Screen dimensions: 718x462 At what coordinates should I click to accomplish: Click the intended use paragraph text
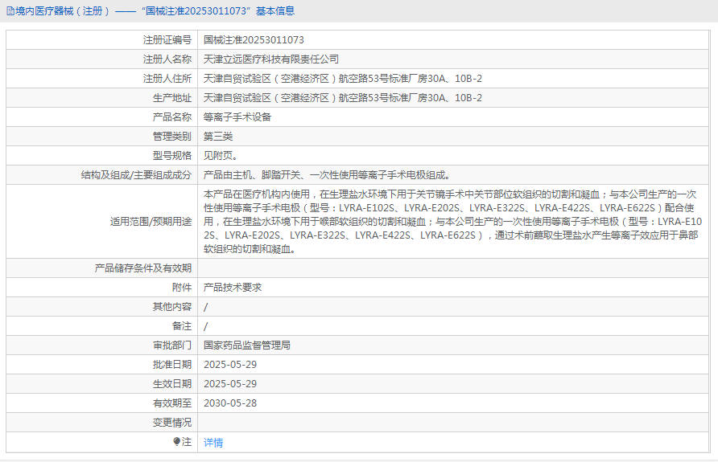coord(452,222)
